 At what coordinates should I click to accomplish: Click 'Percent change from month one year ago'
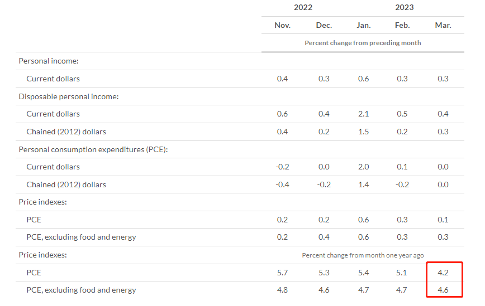coord(363,255)
